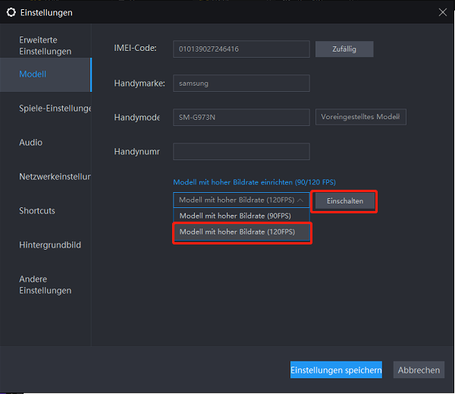Click Abbrechen to cancel
The image size is (455, 394).
click(419, 370)
